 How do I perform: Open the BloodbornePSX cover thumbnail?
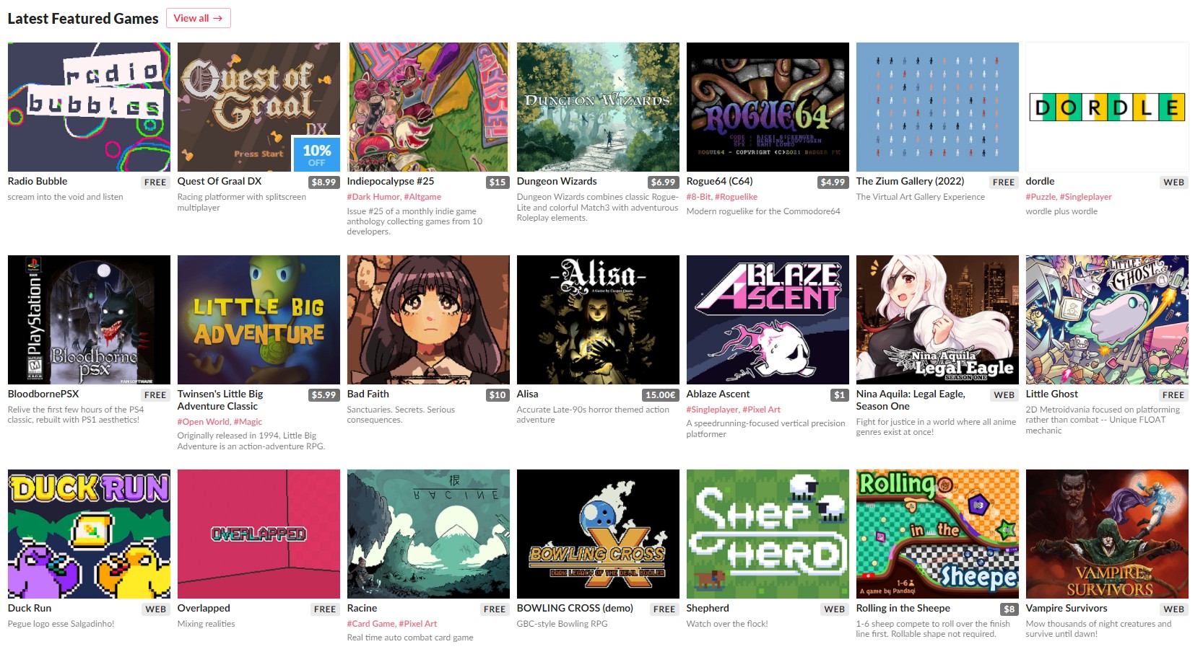click(89, 319)
